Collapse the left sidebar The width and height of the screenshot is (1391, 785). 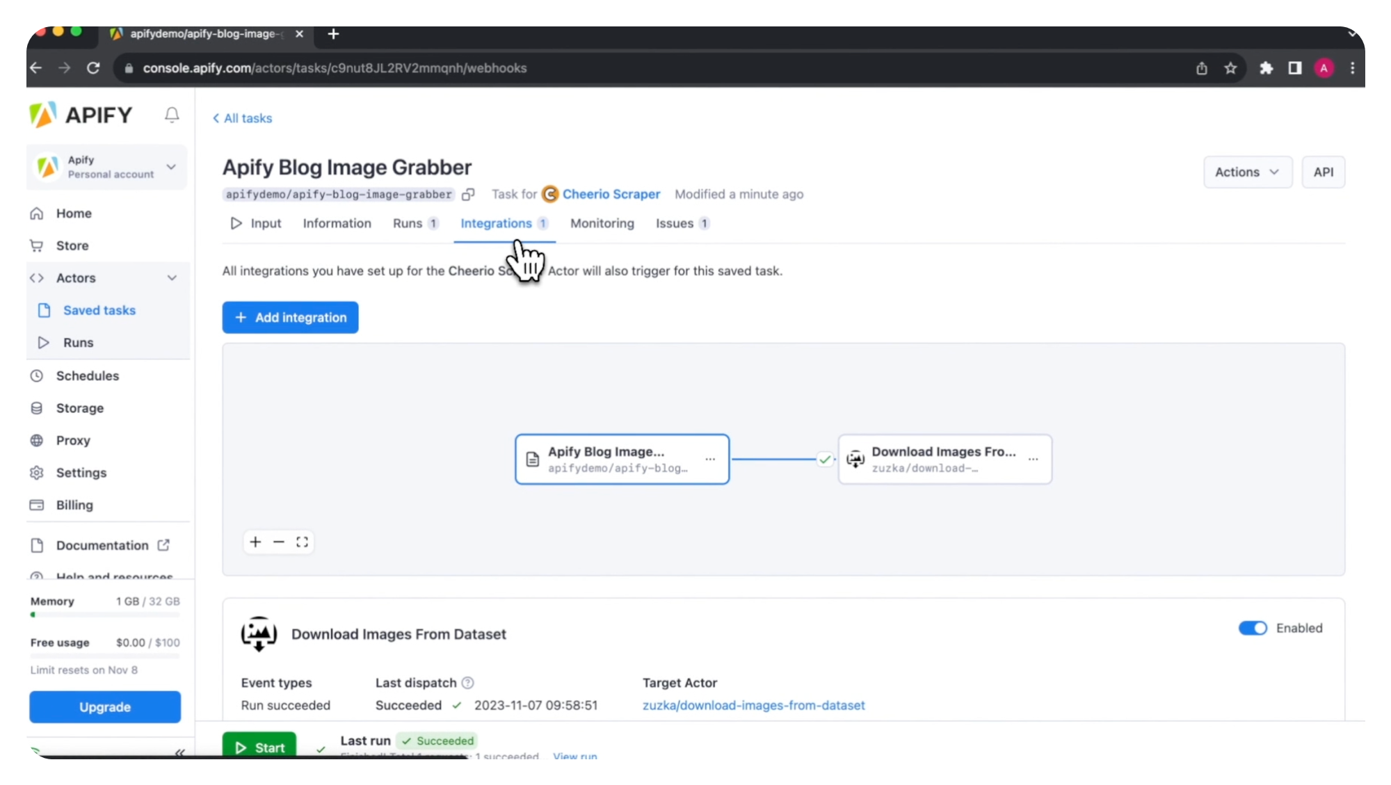click(x=179, y=753)
